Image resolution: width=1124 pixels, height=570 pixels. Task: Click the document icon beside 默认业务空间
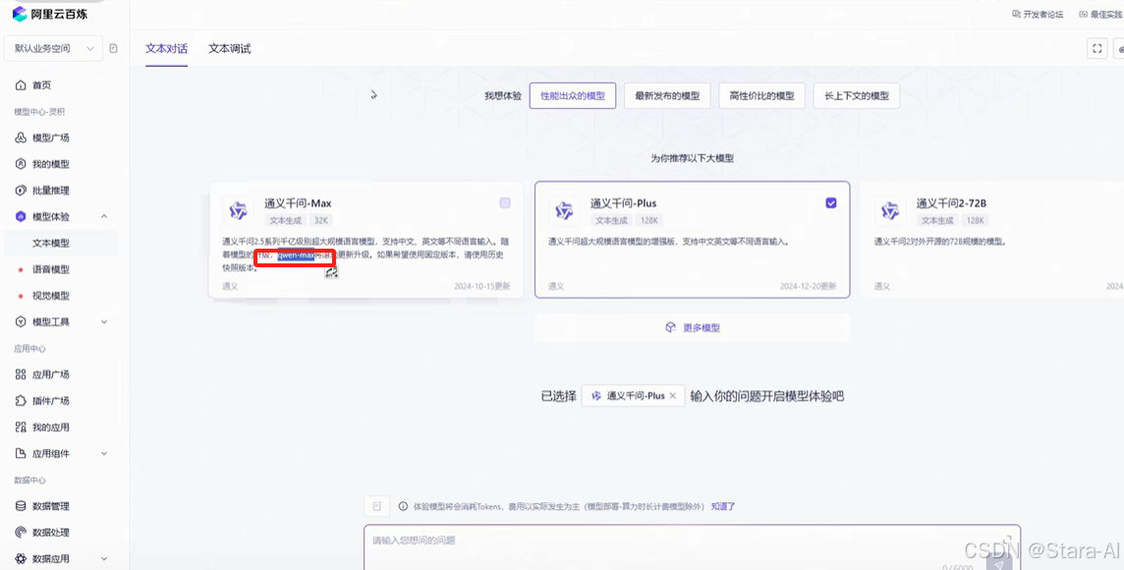point(113,49)
